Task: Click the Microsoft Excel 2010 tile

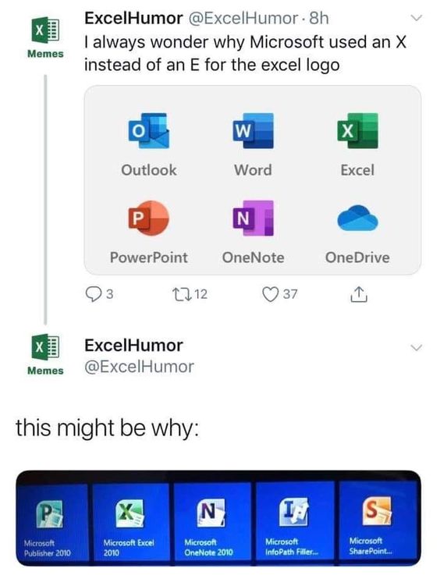Action: (132, 522)
